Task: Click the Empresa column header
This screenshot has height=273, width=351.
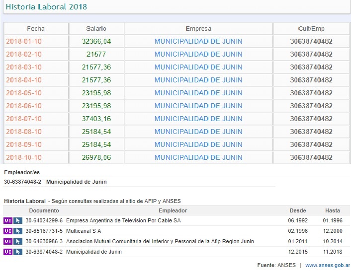Action: 198,29
